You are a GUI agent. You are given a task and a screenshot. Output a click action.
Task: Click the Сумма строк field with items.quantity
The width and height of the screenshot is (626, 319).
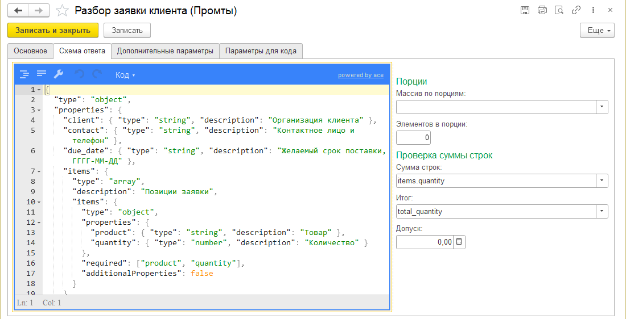pyautogui.click(x=496, y=181)
